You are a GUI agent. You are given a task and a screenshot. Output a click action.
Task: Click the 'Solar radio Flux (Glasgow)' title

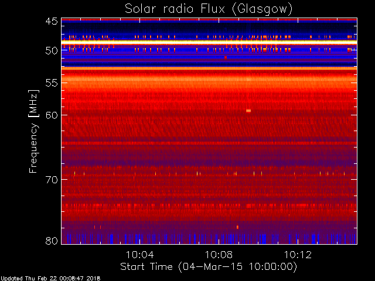209,9
